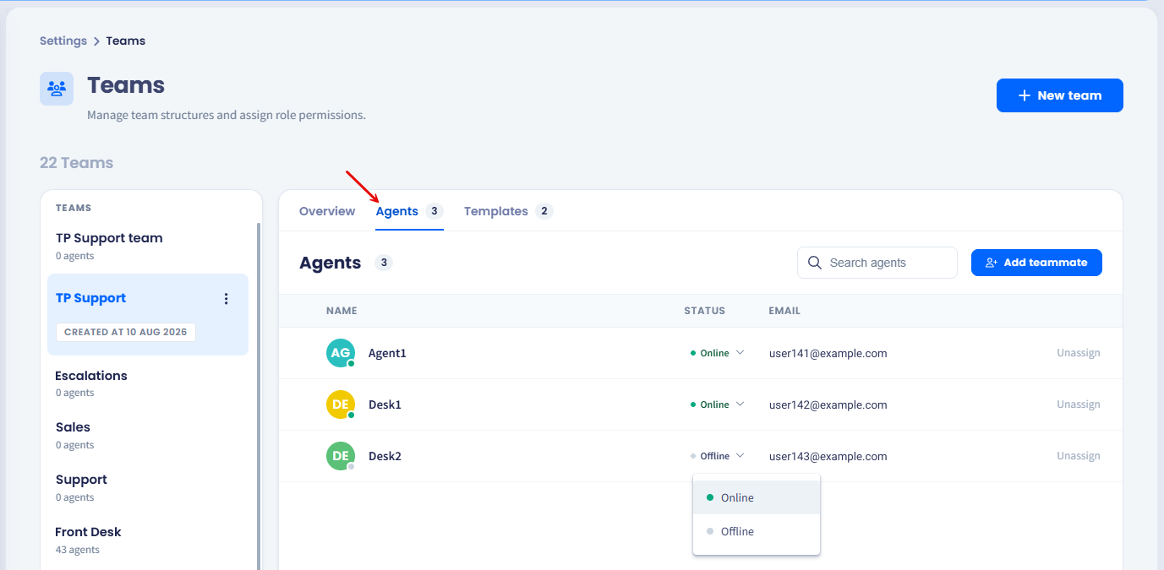Click the STATUS column header
This screenshot has width=1164, height=570.
tap(704, 311)
